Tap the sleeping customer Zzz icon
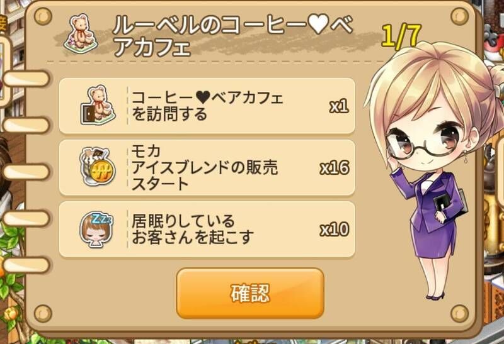The image size is (504, 344). [96, 229]
